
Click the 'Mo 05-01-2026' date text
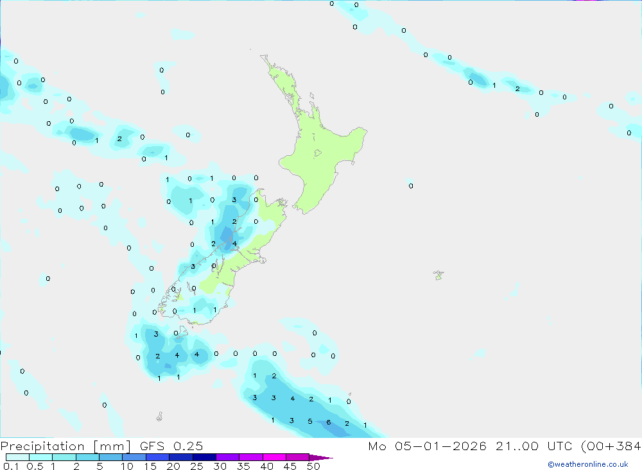427,446
